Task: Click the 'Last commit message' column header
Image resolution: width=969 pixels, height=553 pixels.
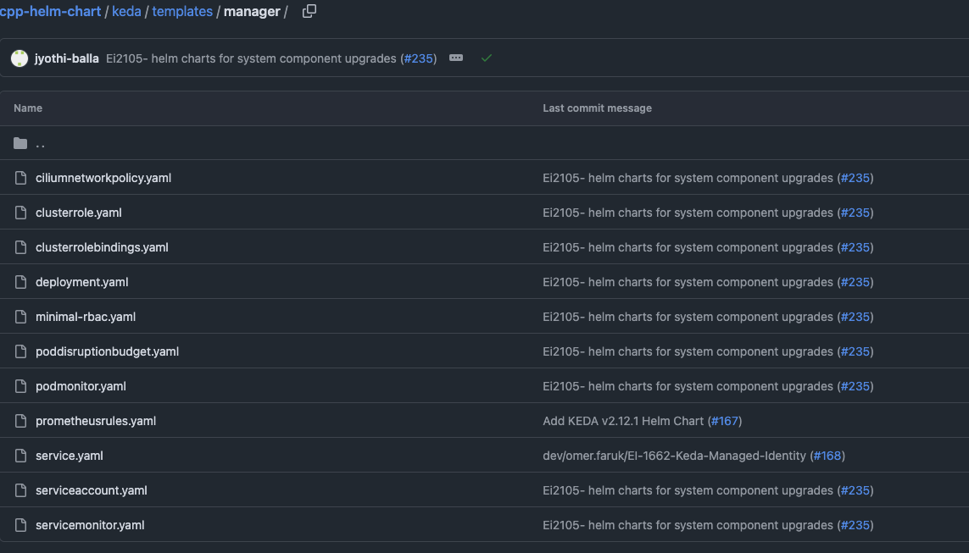Action: click(x=597, y=108)
